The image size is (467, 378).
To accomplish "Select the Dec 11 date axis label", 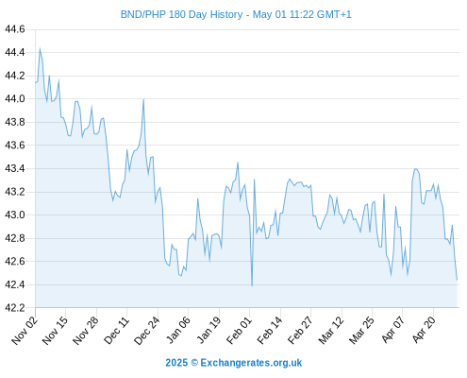I will point(116,330).
